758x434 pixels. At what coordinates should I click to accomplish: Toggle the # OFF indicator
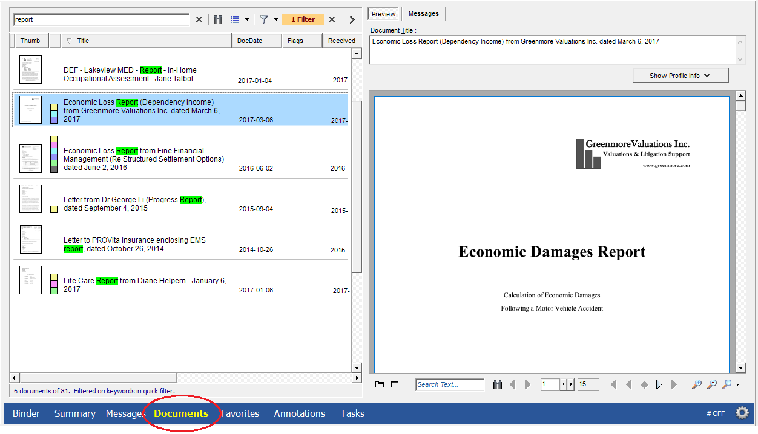[x=715, y=413]
